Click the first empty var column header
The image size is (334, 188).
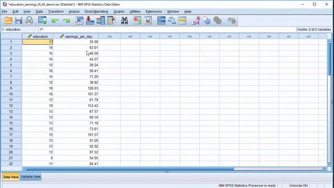110,37
